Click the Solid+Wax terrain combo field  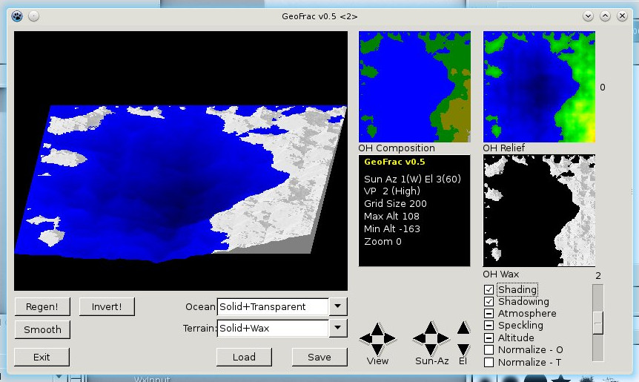point(272,328)
